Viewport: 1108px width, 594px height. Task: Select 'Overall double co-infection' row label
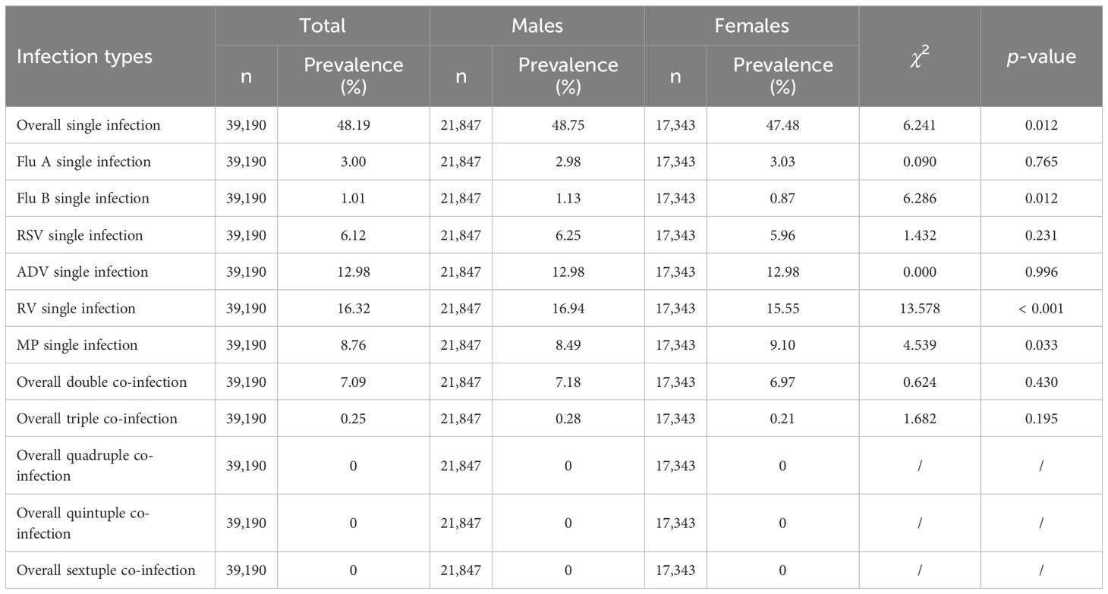click(101, 382)
